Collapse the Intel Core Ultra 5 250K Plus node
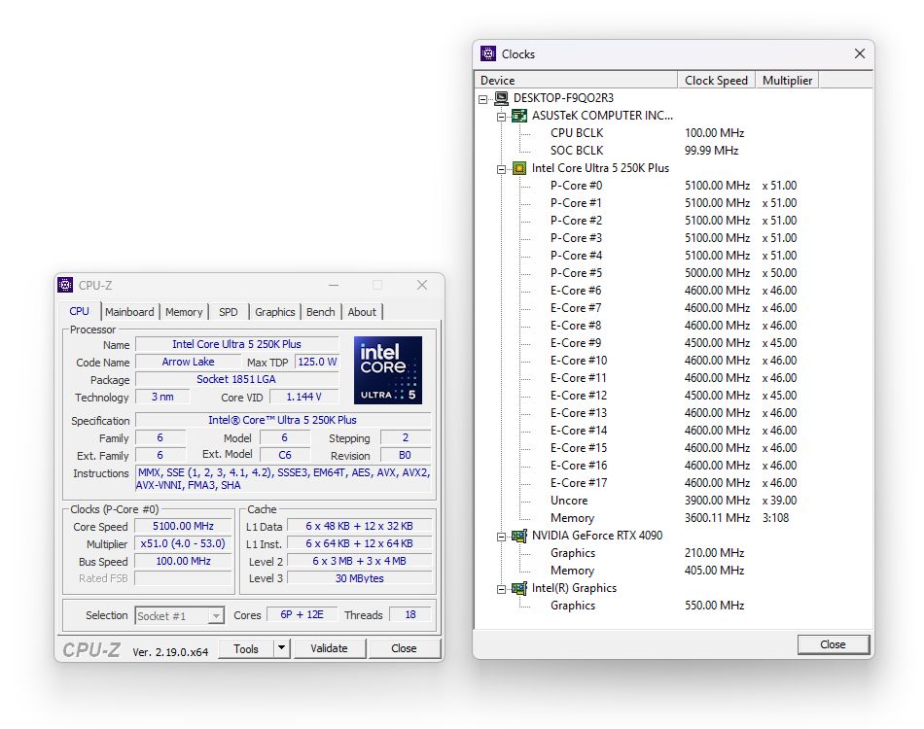 (502, 169)
